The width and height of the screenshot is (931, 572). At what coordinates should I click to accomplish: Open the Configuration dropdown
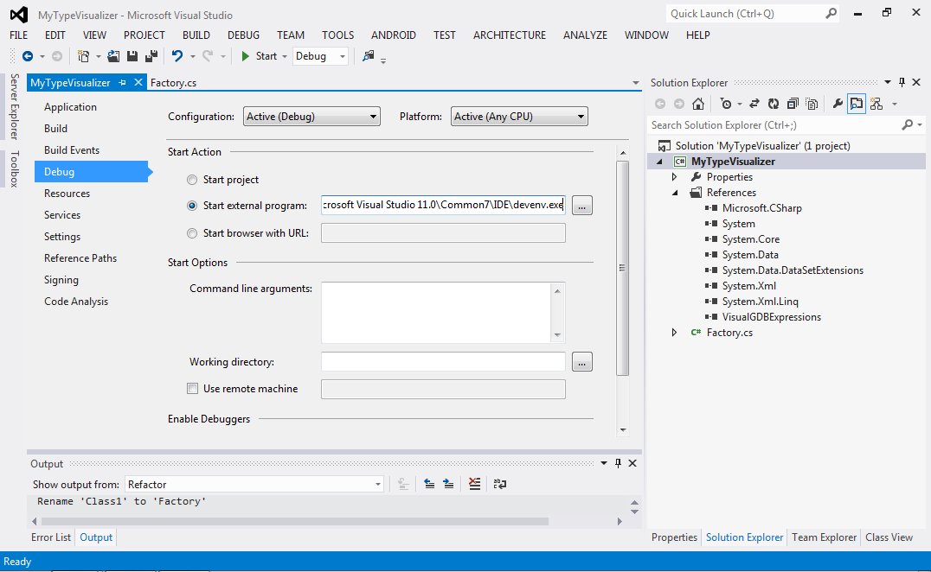coord(311,117)
